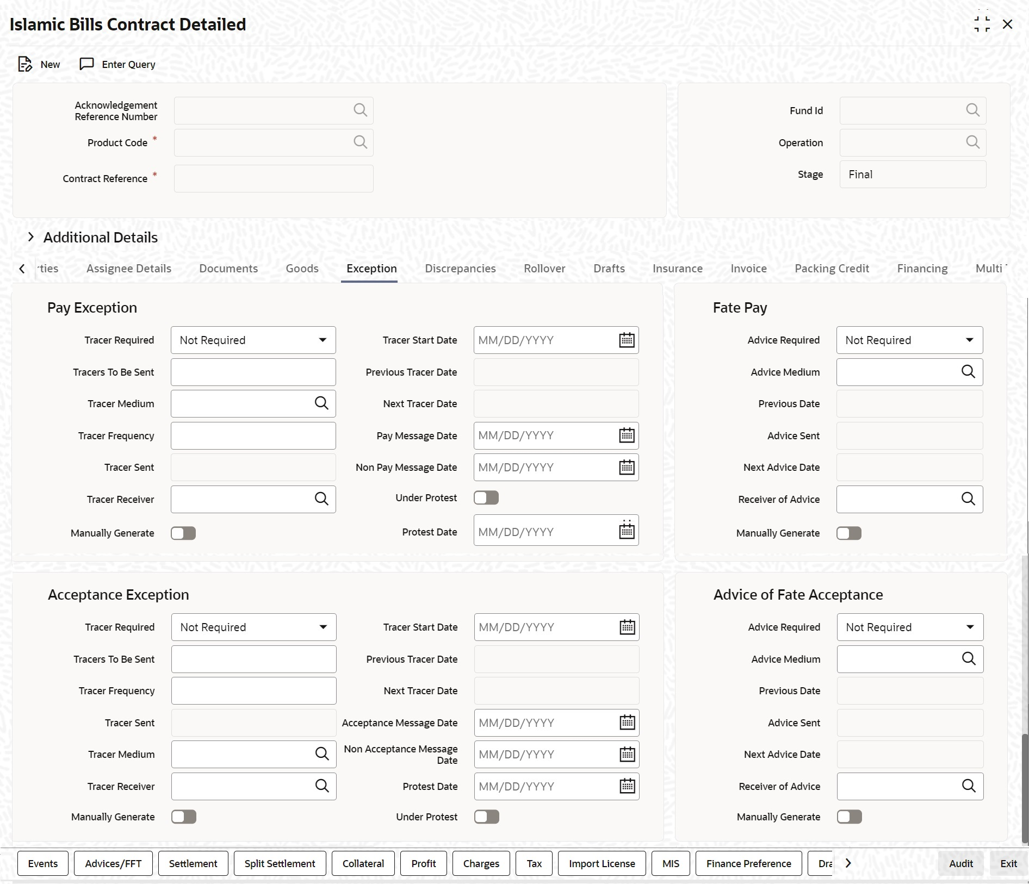The width and height of the screenshot is (1029, 884).
Task: Click the Audit button
Action: tap(961, 863)
